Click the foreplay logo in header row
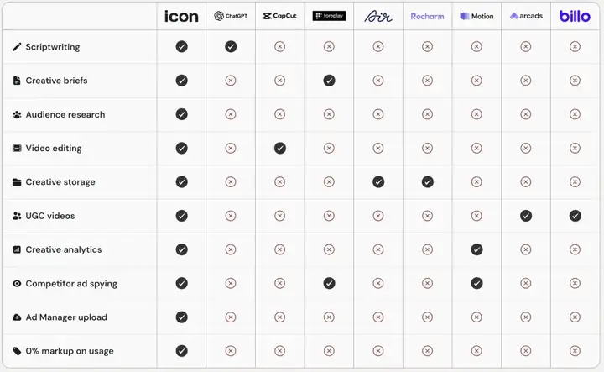This screenshot has height=372, width=604. tap(329, 16)
